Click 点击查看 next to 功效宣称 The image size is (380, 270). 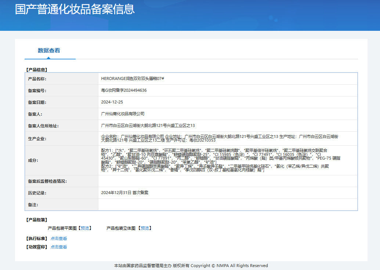[x=59, y=247]
